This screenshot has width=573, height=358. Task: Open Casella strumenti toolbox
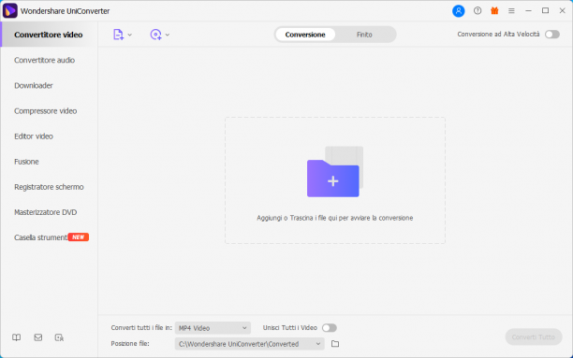pyautogui.click(x=49, y=237)
